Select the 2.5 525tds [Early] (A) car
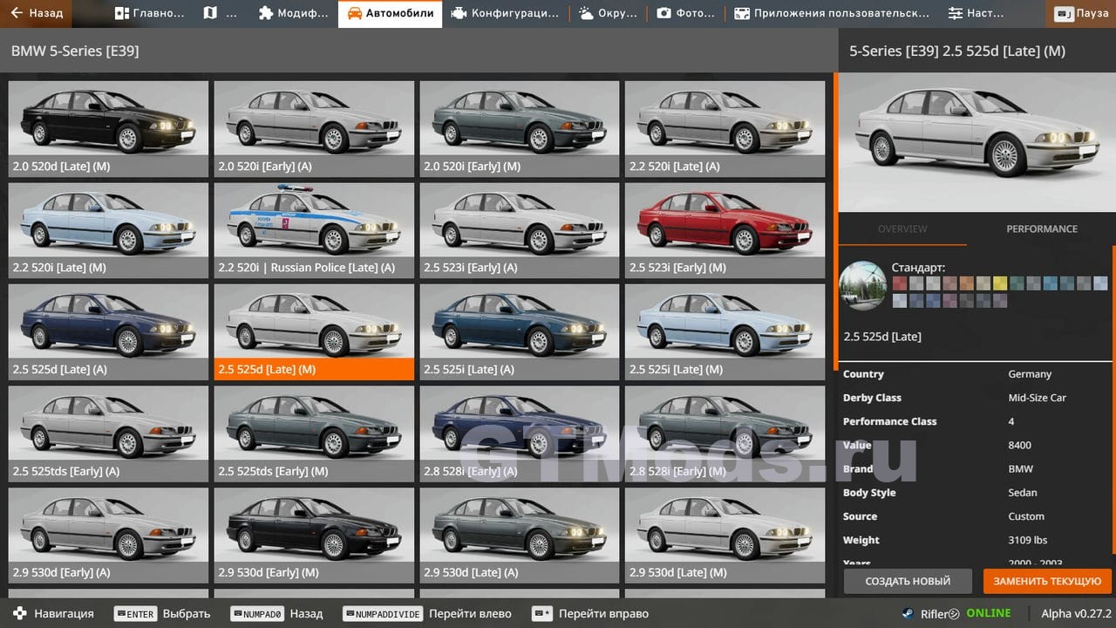This screenshot has width=1116, height=628. click(x=108, y=433)
